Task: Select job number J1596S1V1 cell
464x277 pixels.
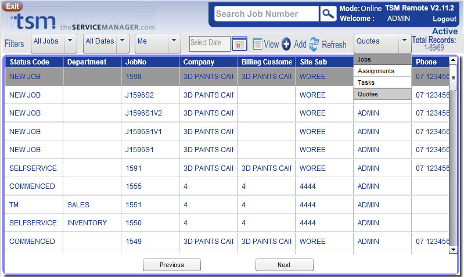Action: [x=150, y=132]
